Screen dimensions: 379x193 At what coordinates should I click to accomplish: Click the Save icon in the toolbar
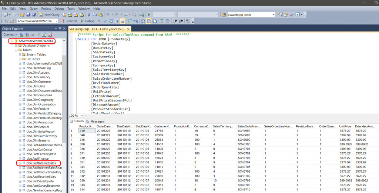pos(28,15)
